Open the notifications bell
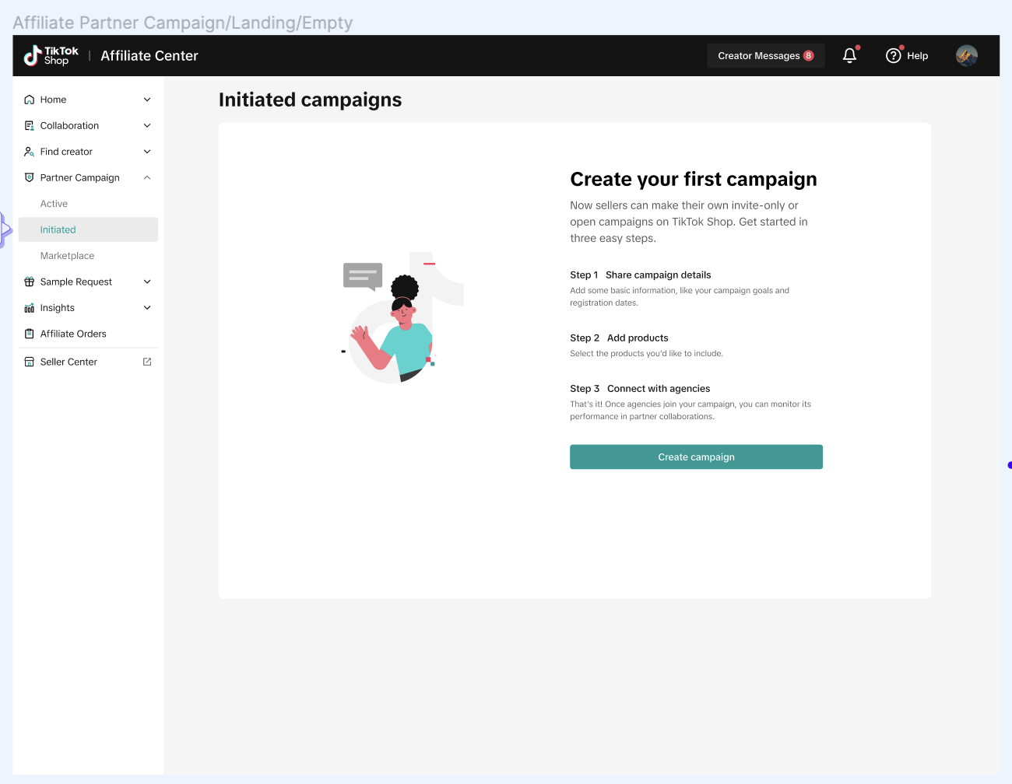The width and height of the screenshot is (1012, 784). (x=849, y=55)
